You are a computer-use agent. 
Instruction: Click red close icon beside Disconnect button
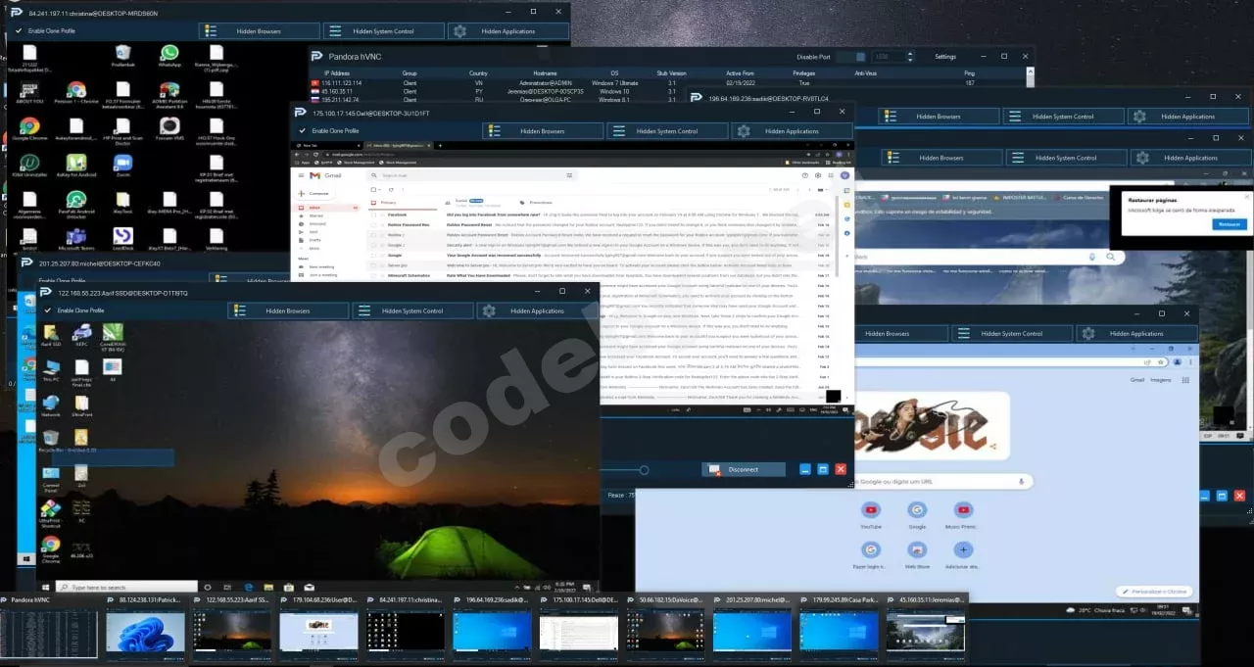tap(841, 470)
